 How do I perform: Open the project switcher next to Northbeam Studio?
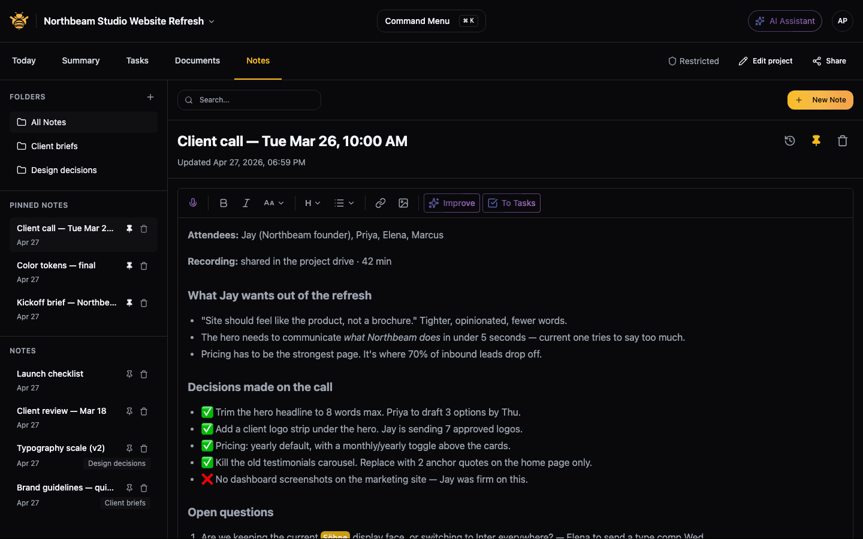[211, 20]
